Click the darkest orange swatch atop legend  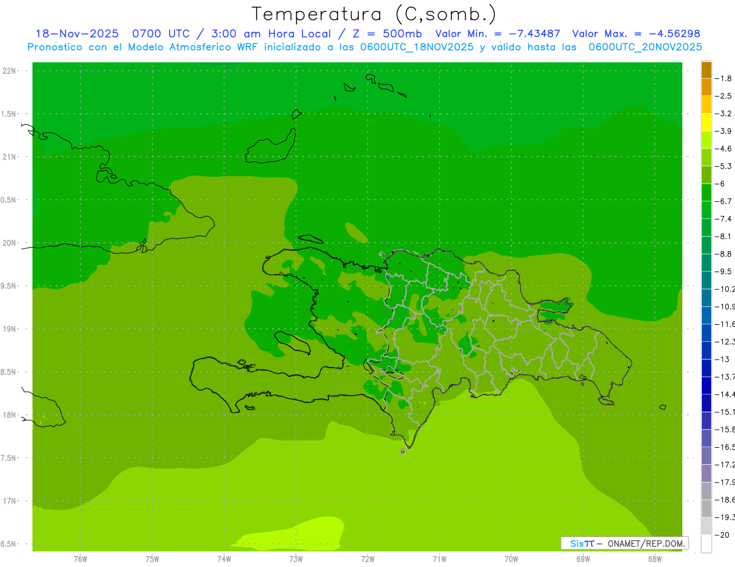click(706, 70)
